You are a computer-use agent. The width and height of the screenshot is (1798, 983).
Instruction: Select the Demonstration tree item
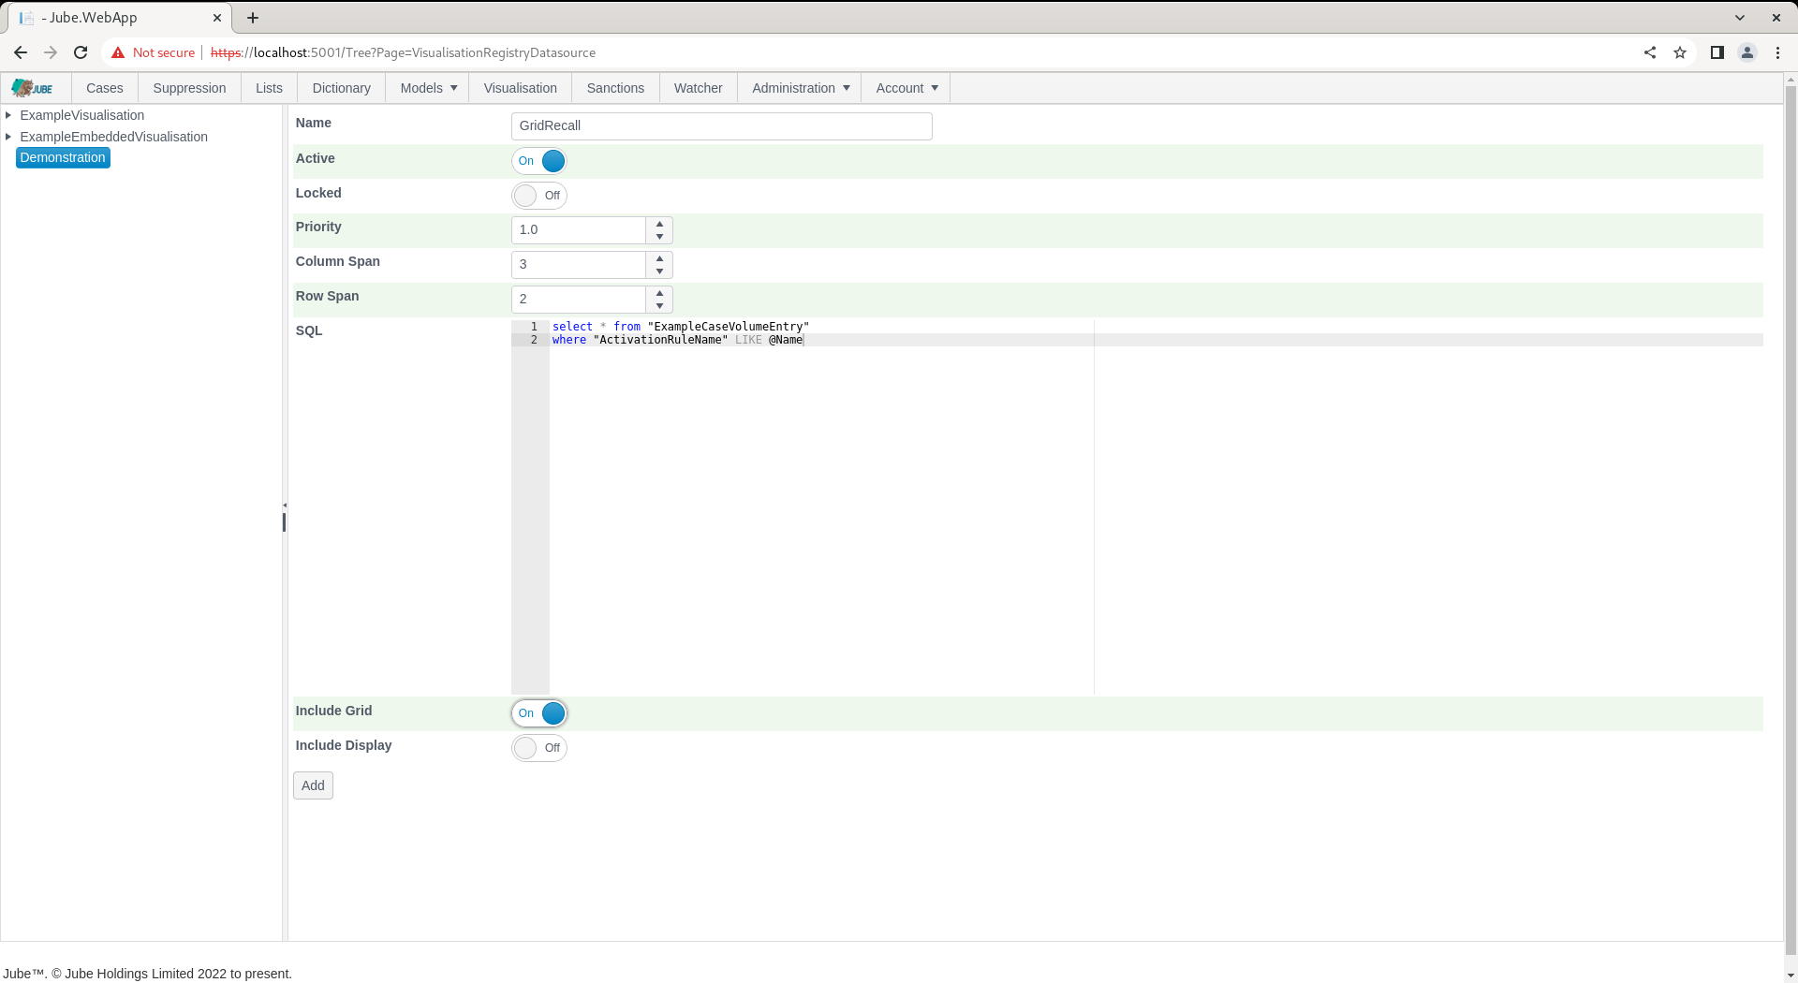pyautogui.click(x=63, y=157)
